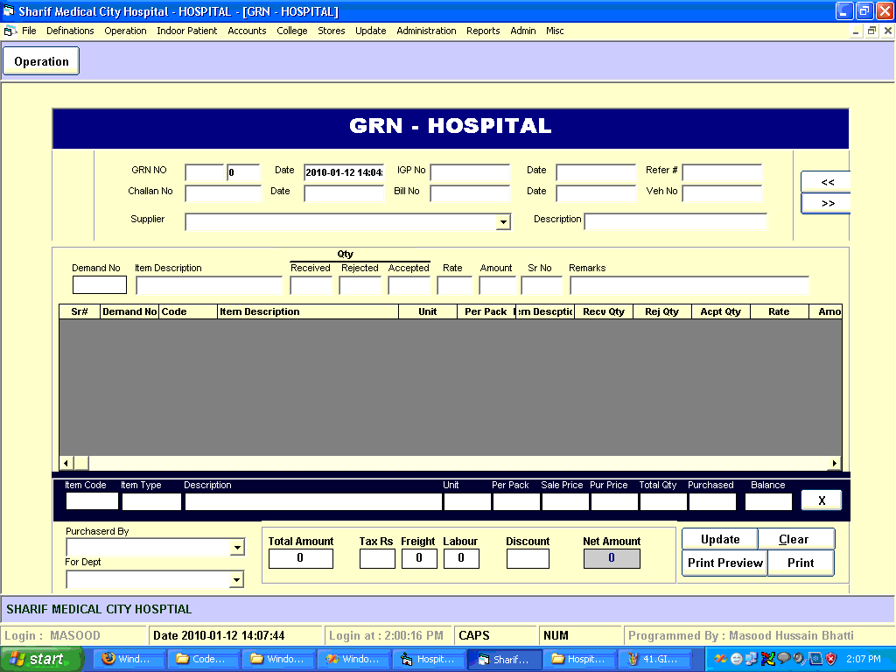896x672 pixels.
Task: Click the Update button
Action: [720, 539]
